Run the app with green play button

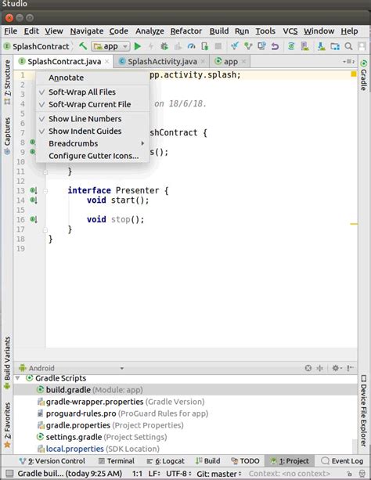138,46
